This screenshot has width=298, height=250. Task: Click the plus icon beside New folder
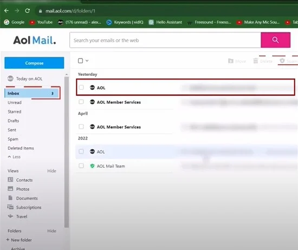click(x=8, y=240)
